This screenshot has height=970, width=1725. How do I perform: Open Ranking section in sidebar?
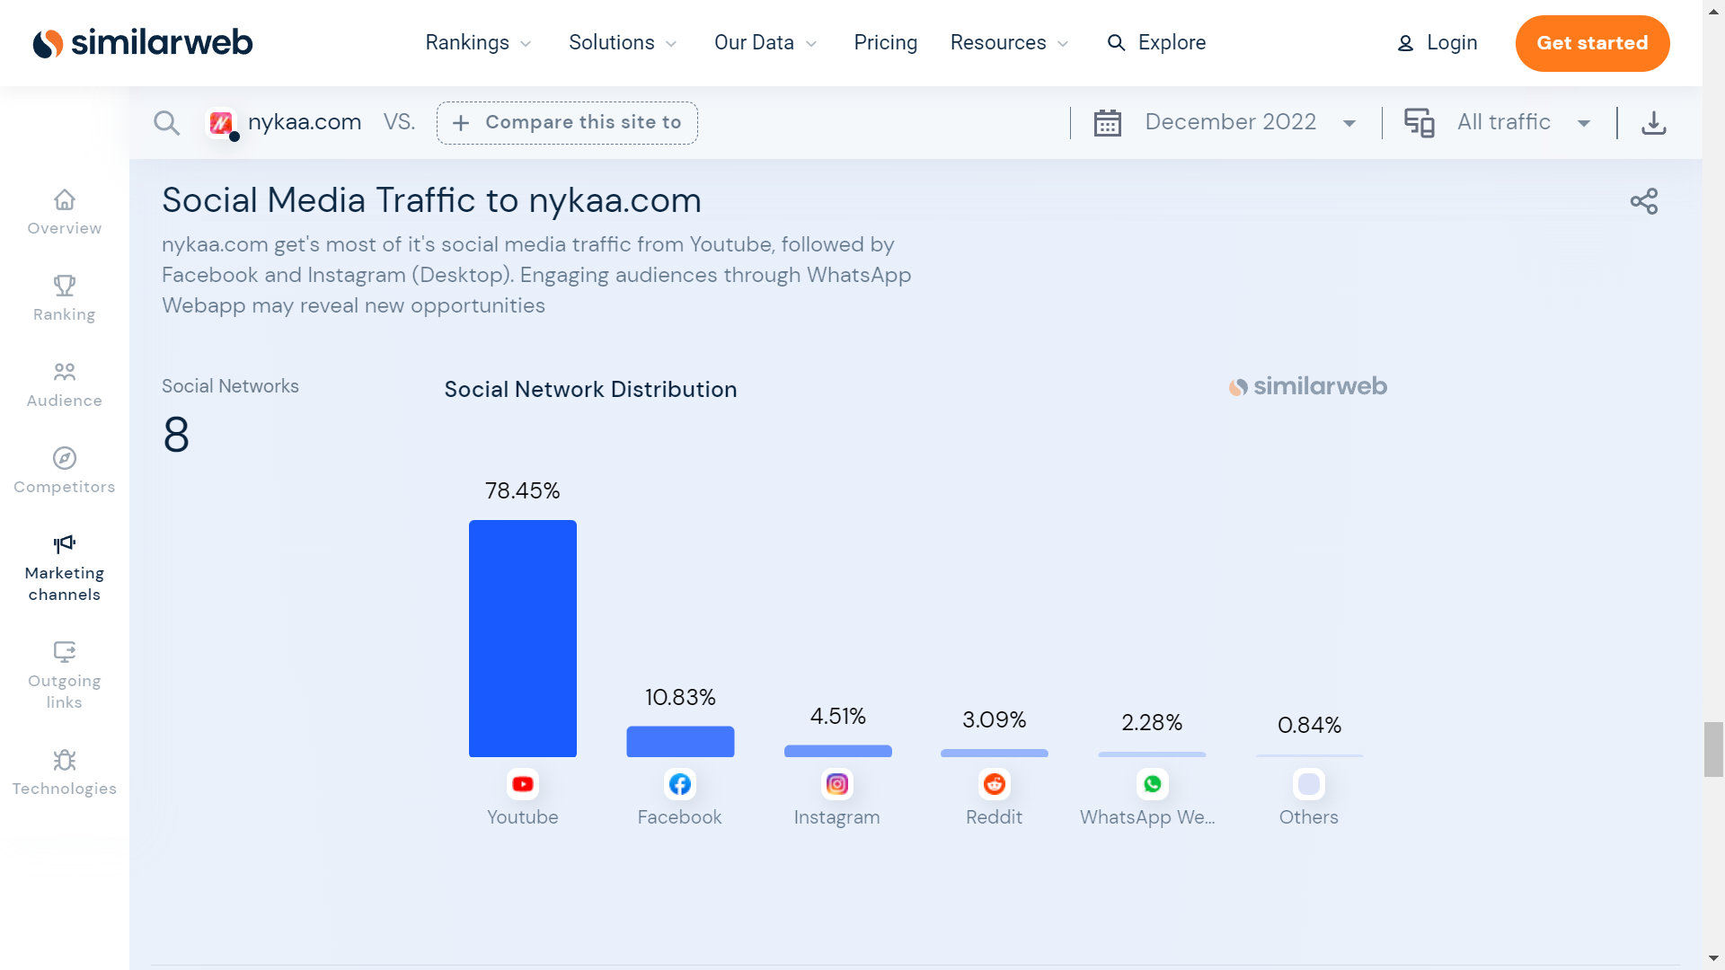[65, 298]
